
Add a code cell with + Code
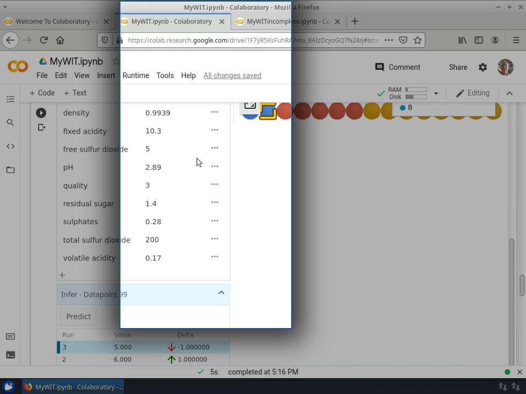point(42,93)
